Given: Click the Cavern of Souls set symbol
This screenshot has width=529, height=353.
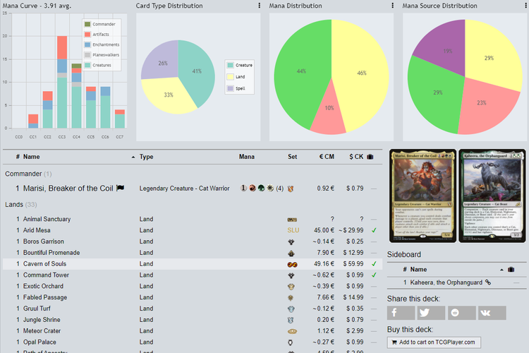Looking at the screenshot, I should pos(292,264).
